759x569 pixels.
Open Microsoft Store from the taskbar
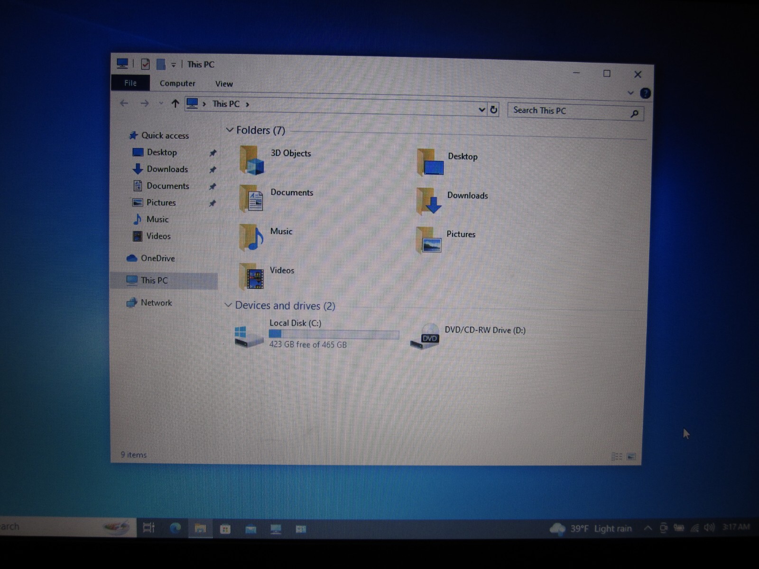[225, 529]
